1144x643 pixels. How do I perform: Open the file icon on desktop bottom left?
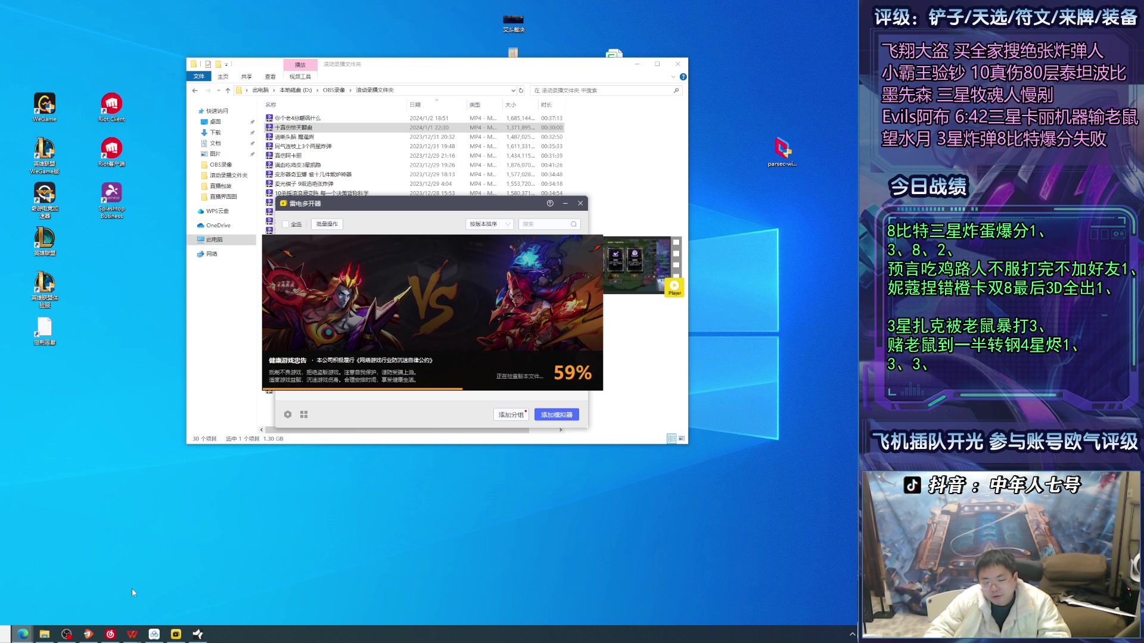coord(45,331)
